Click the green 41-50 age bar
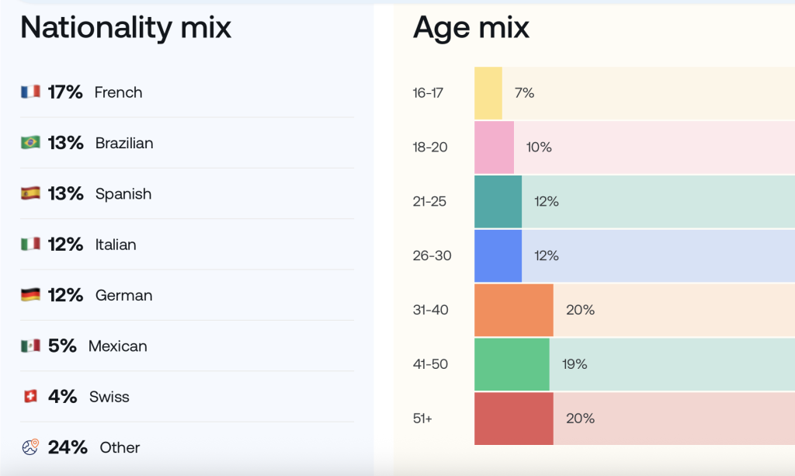This screenshot has width=795, height=476. coord(512,364)
